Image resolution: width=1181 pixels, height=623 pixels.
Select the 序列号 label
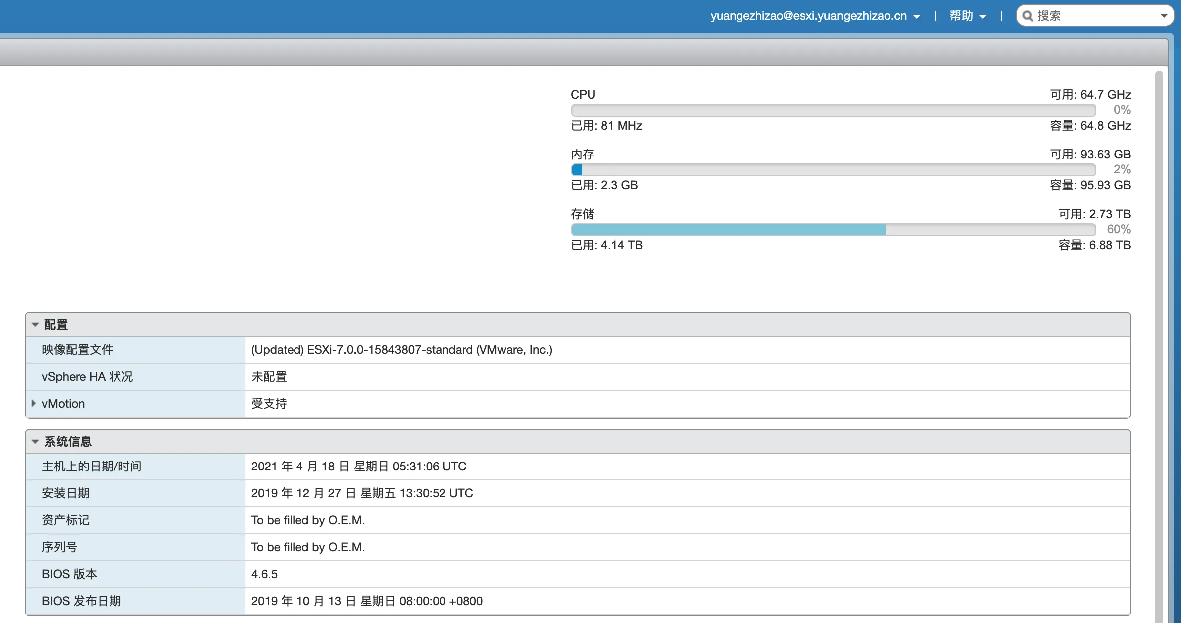tap(60, 547)
